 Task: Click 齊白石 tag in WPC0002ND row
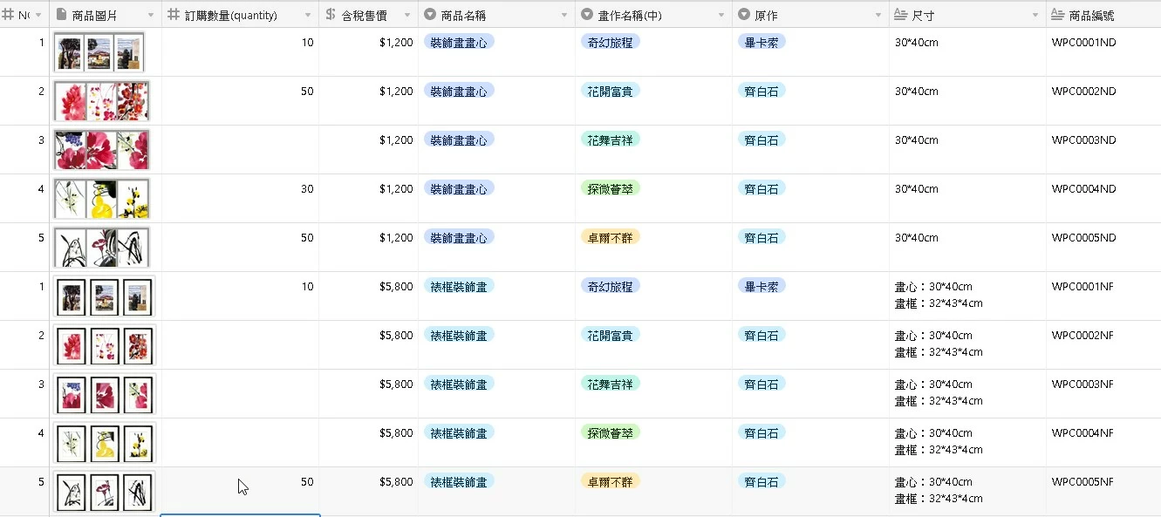click(x=761, y=91)
